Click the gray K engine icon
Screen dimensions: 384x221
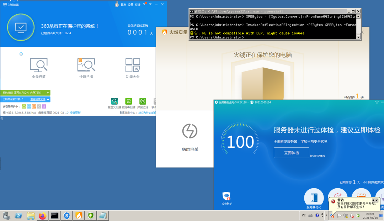pyautogui.click(x=39, y=106)
